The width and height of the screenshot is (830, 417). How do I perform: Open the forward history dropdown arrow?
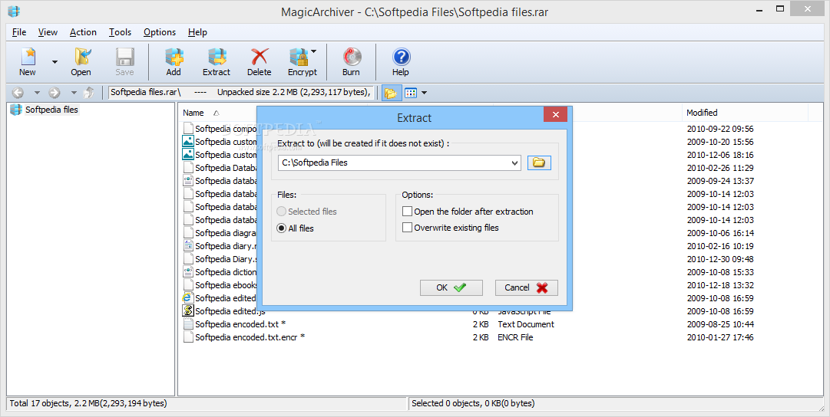74,93
